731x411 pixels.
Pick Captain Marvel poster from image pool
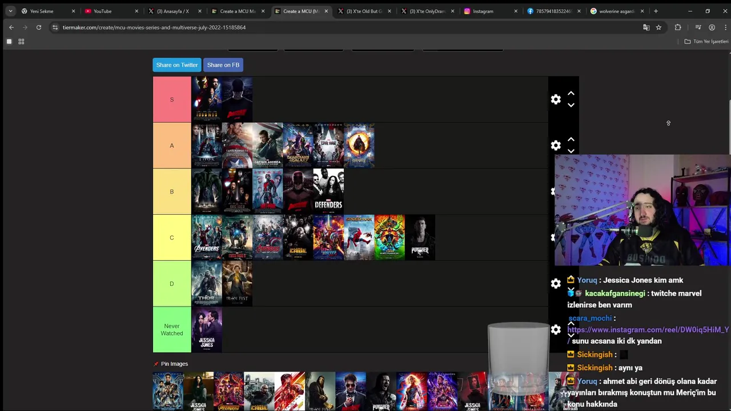tap(412, 392)
